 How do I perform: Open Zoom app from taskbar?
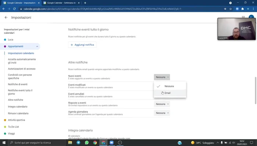(112, 143)
